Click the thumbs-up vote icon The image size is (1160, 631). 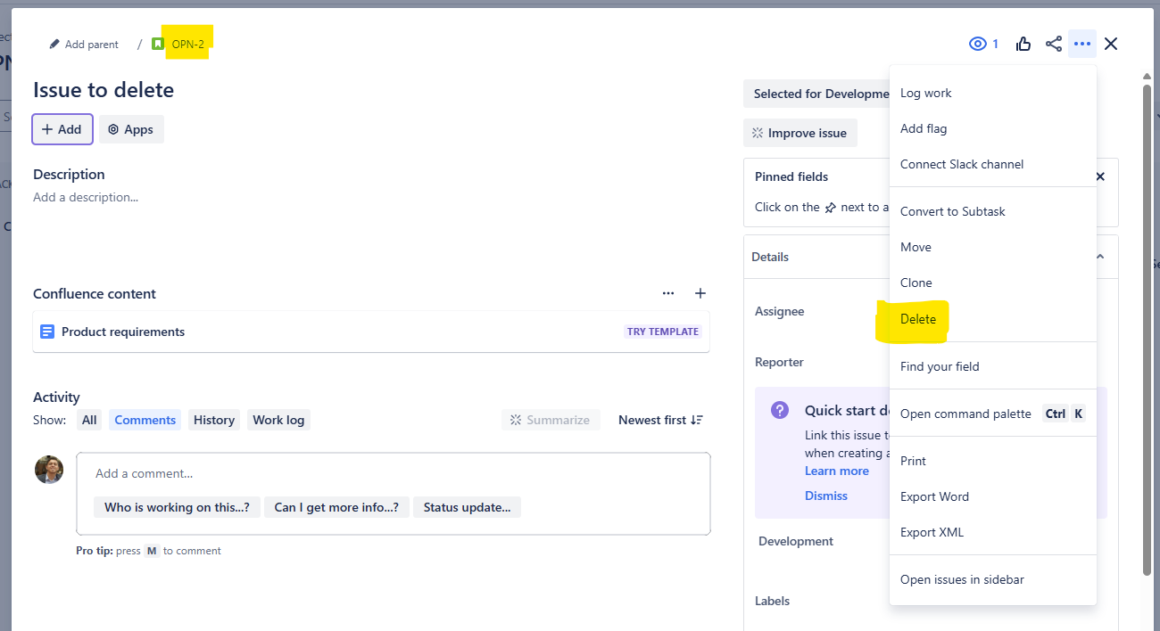(x=1023, y=44)
